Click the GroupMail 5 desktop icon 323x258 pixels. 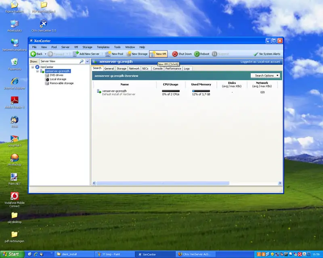click(15, 141)
